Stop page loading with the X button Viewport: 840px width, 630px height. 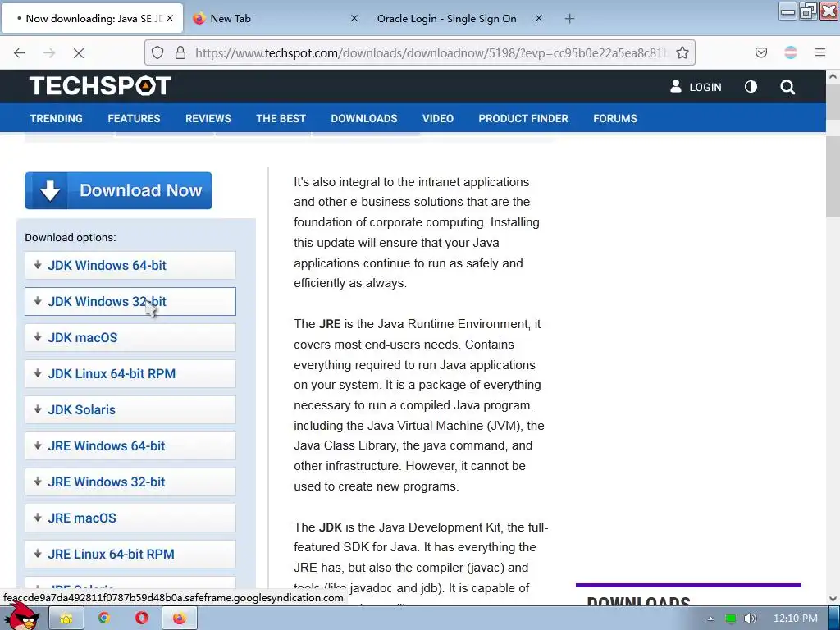78,52
